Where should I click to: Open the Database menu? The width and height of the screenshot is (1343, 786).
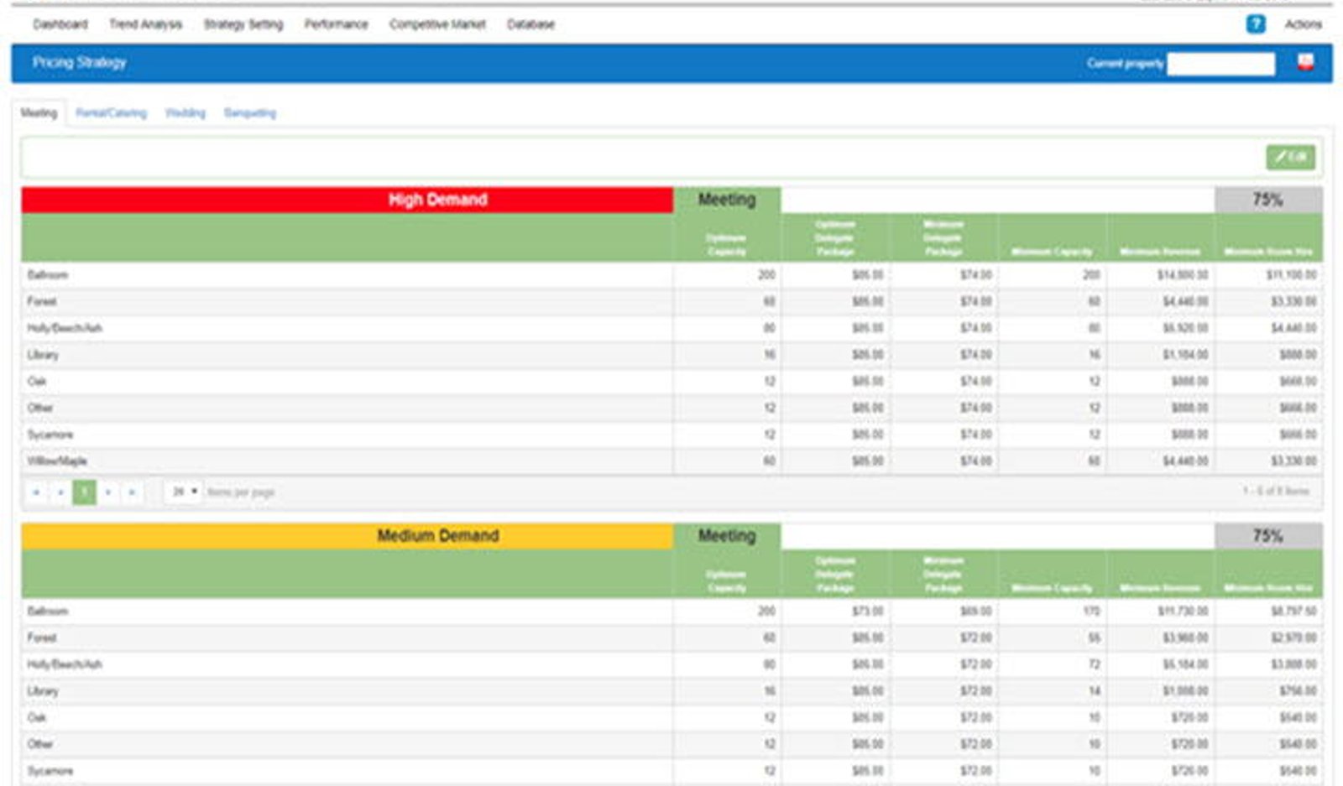pos(530,24)
